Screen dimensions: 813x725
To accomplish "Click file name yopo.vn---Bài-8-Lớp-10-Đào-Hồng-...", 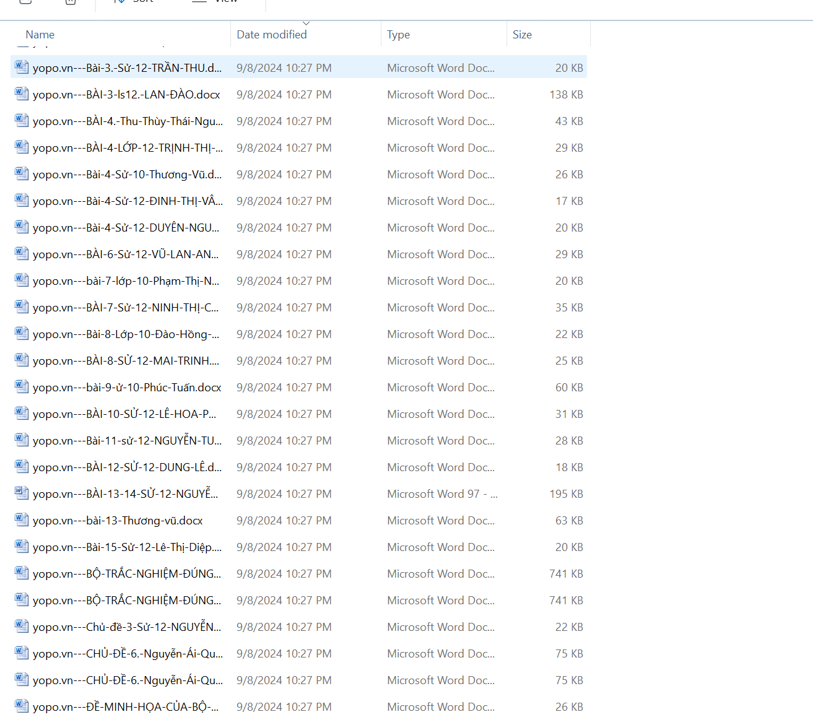I will (x=126, y=334).
